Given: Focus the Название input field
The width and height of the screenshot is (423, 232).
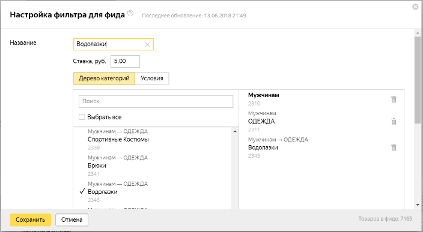Looking at the screenshot, I should (114, 44).
